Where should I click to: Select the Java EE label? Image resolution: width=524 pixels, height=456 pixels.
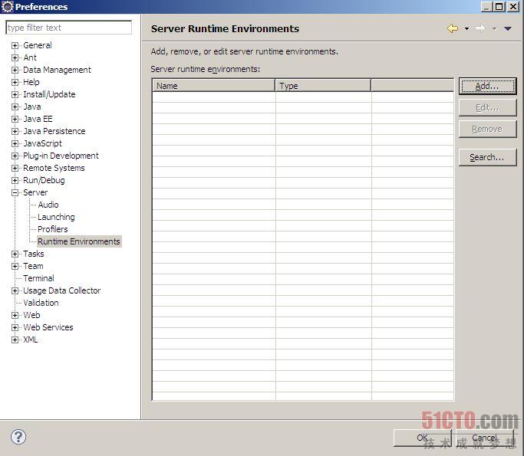tap(38, 120)
